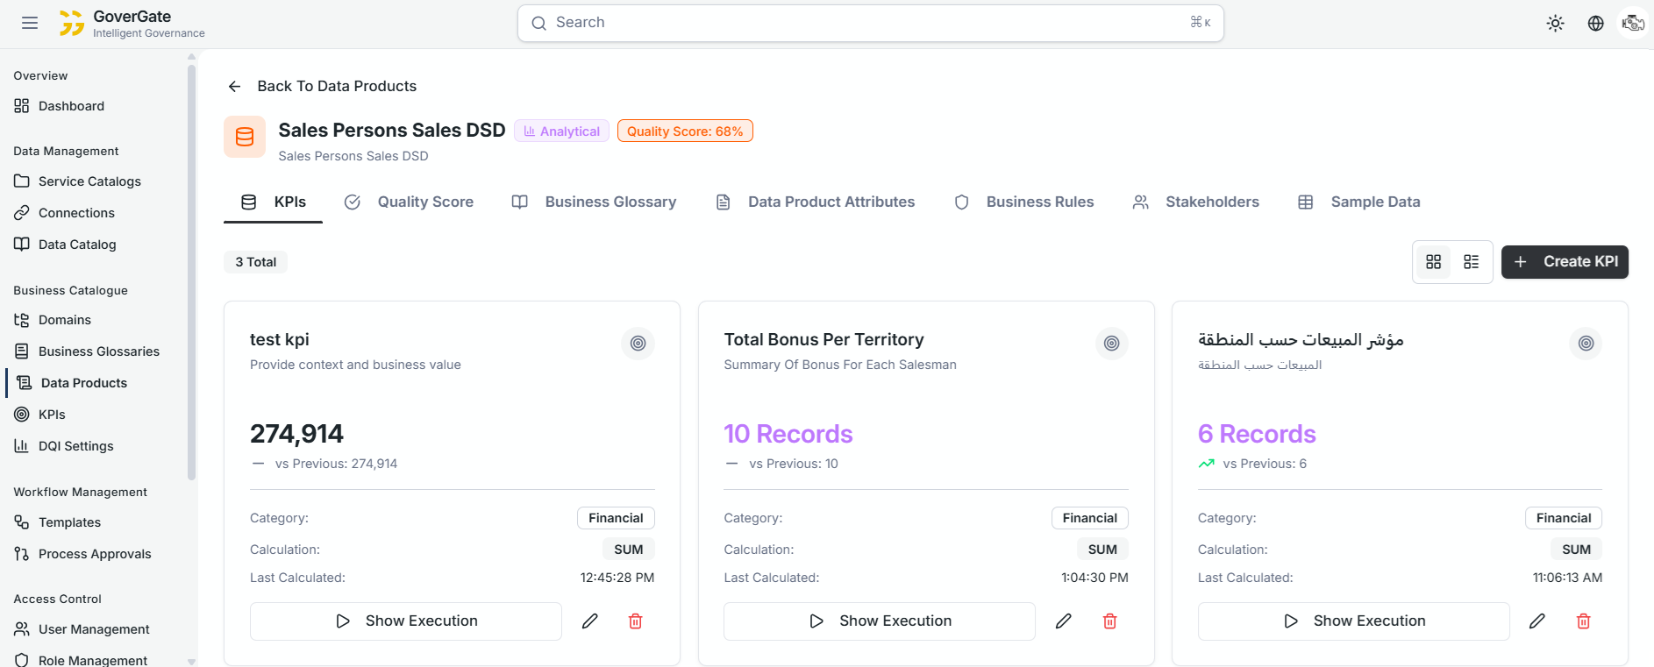Screen dimensions: 1654x667
Task: Click the edit pencil on Arabic KPI card
Action: click(1536, 621)
